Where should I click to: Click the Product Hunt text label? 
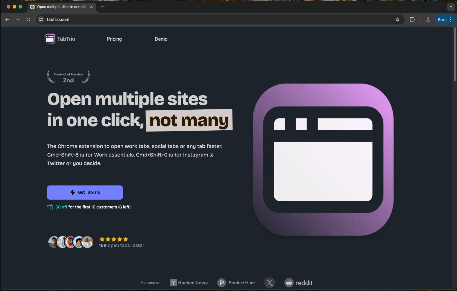(x=242, y=283)
